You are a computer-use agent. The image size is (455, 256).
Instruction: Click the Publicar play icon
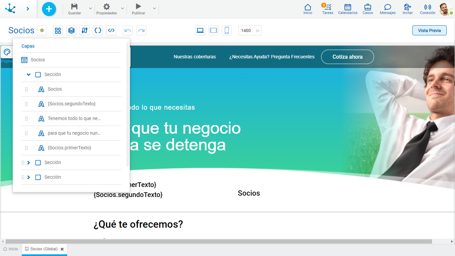coord(139,6)
